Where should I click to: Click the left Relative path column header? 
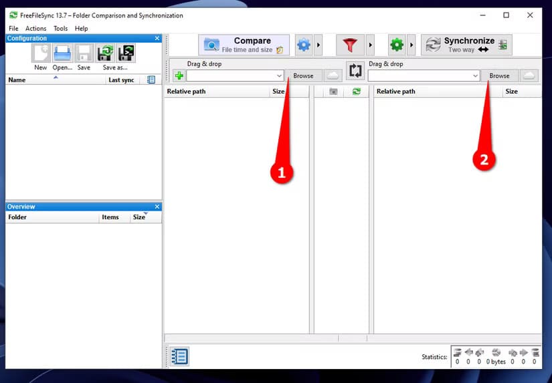217,92
